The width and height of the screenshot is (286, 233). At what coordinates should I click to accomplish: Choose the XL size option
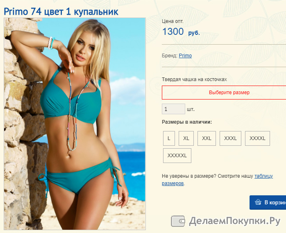tap(186, 138)
